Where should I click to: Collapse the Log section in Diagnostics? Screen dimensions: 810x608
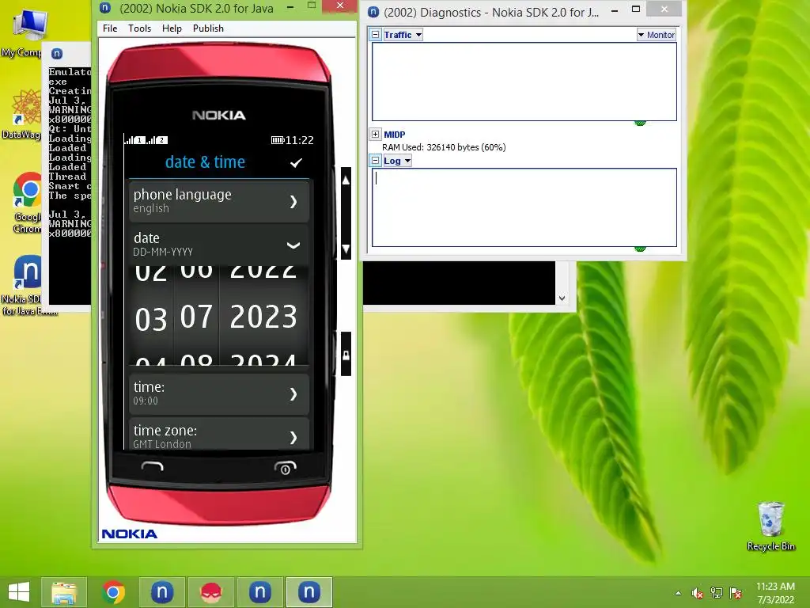(x=376, y=161)
